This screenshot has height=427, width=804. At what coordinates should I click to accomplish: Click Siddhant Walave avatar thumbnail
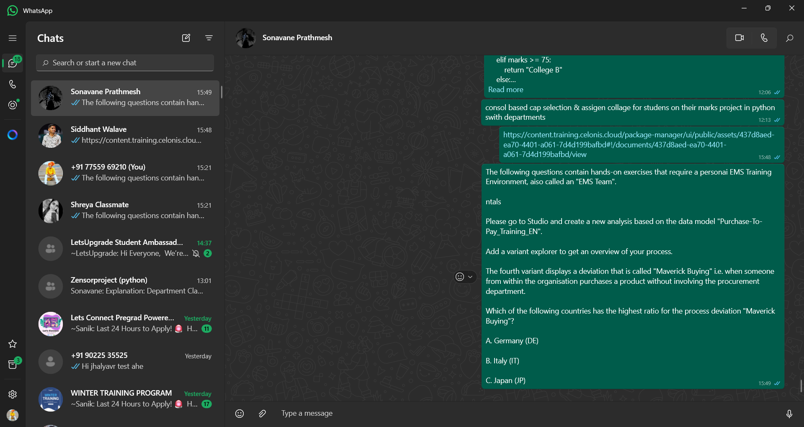[51, 136]
